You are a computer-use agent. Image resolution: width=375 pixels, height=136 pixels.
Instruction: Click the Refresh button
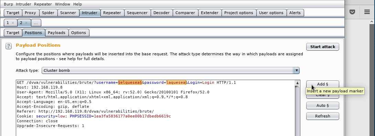[323, 116]
